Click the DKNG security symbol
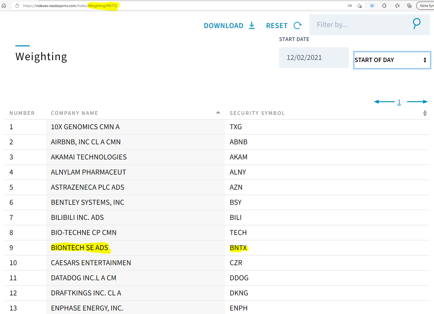The height and width of the screenshot is (314, 434). pos(239,293)
